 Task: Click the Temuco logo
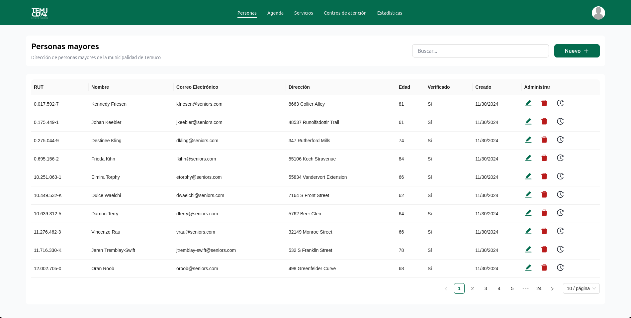(x=40, y=13)
